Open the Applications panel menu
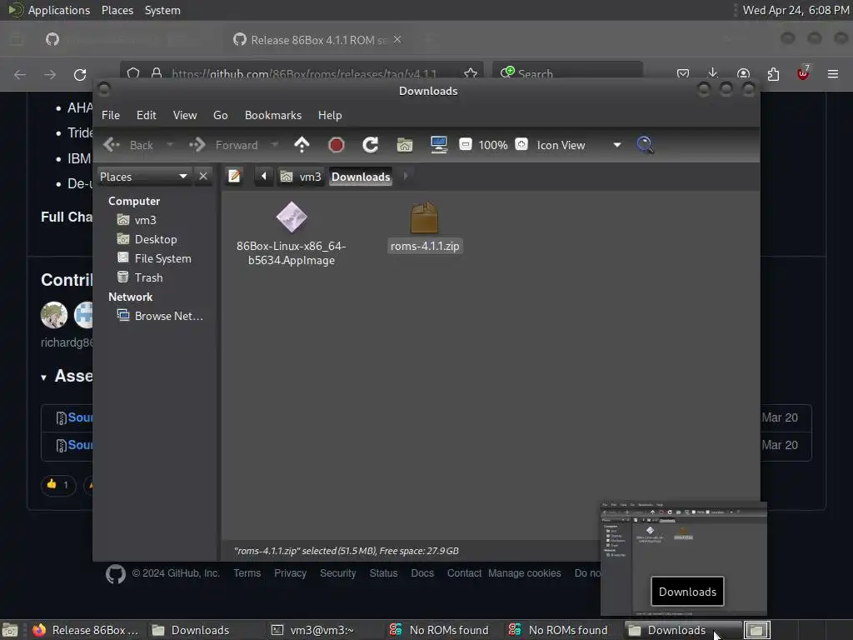The width and height of the screenshot is (853, 640). point(59,10)
